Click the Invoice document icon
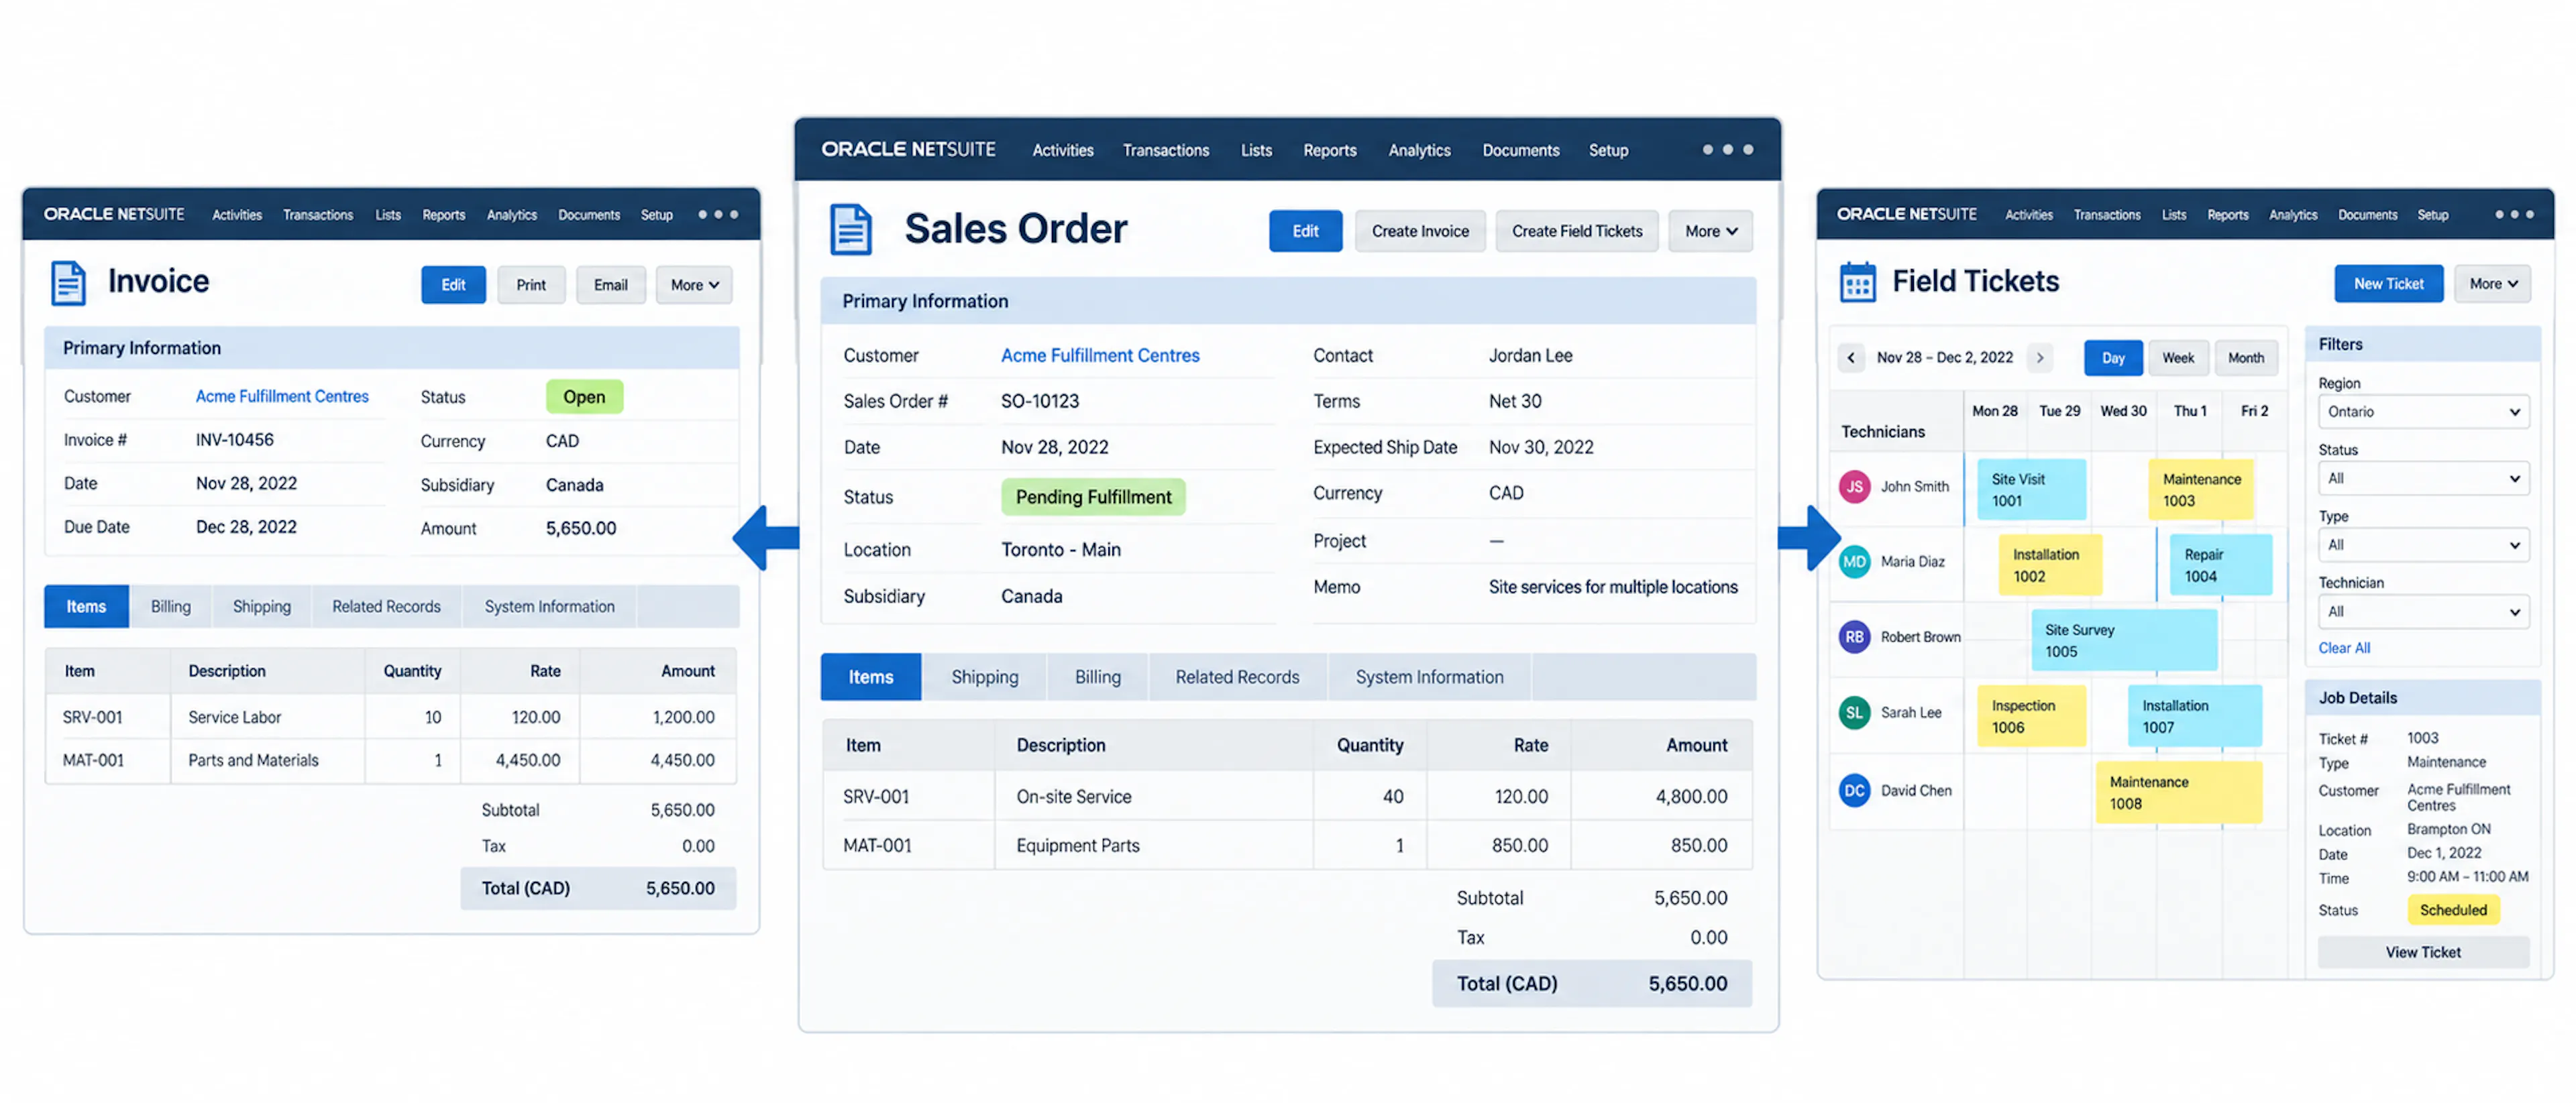The image size is (2576, 1103). [x=68, y=283]
